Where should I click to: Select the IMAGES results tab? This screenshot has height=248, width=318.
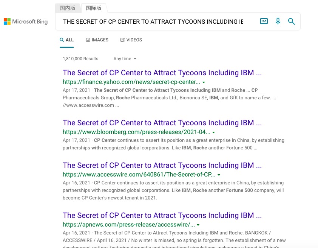click(x=97, y=40)
